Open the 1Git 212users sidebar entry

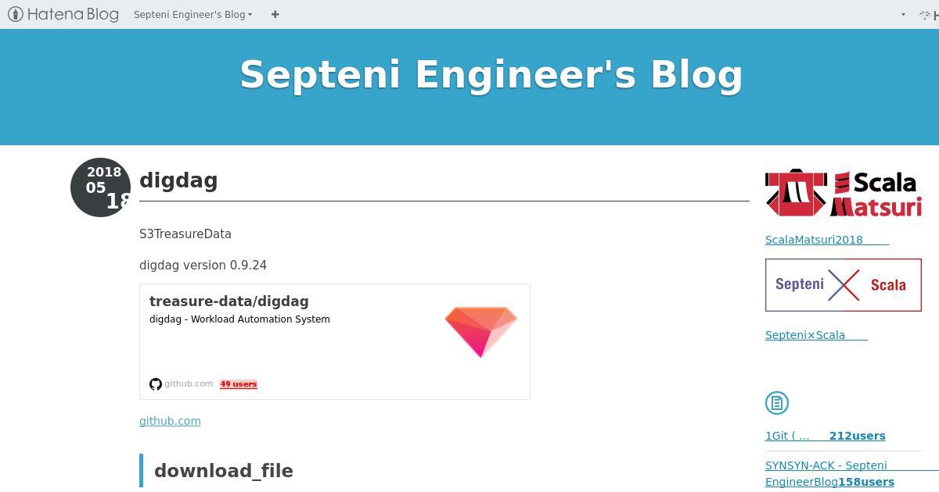coord(826,436)
